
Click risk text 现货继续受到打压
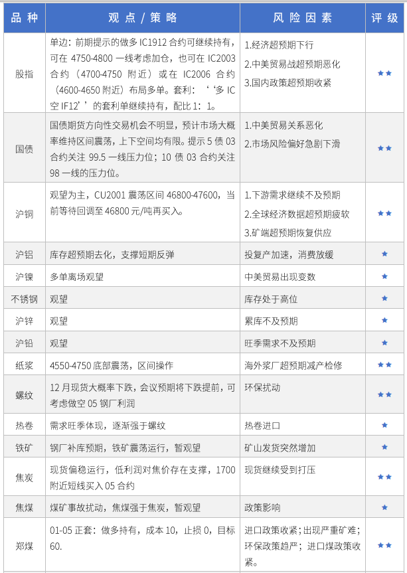click(280, 469)
